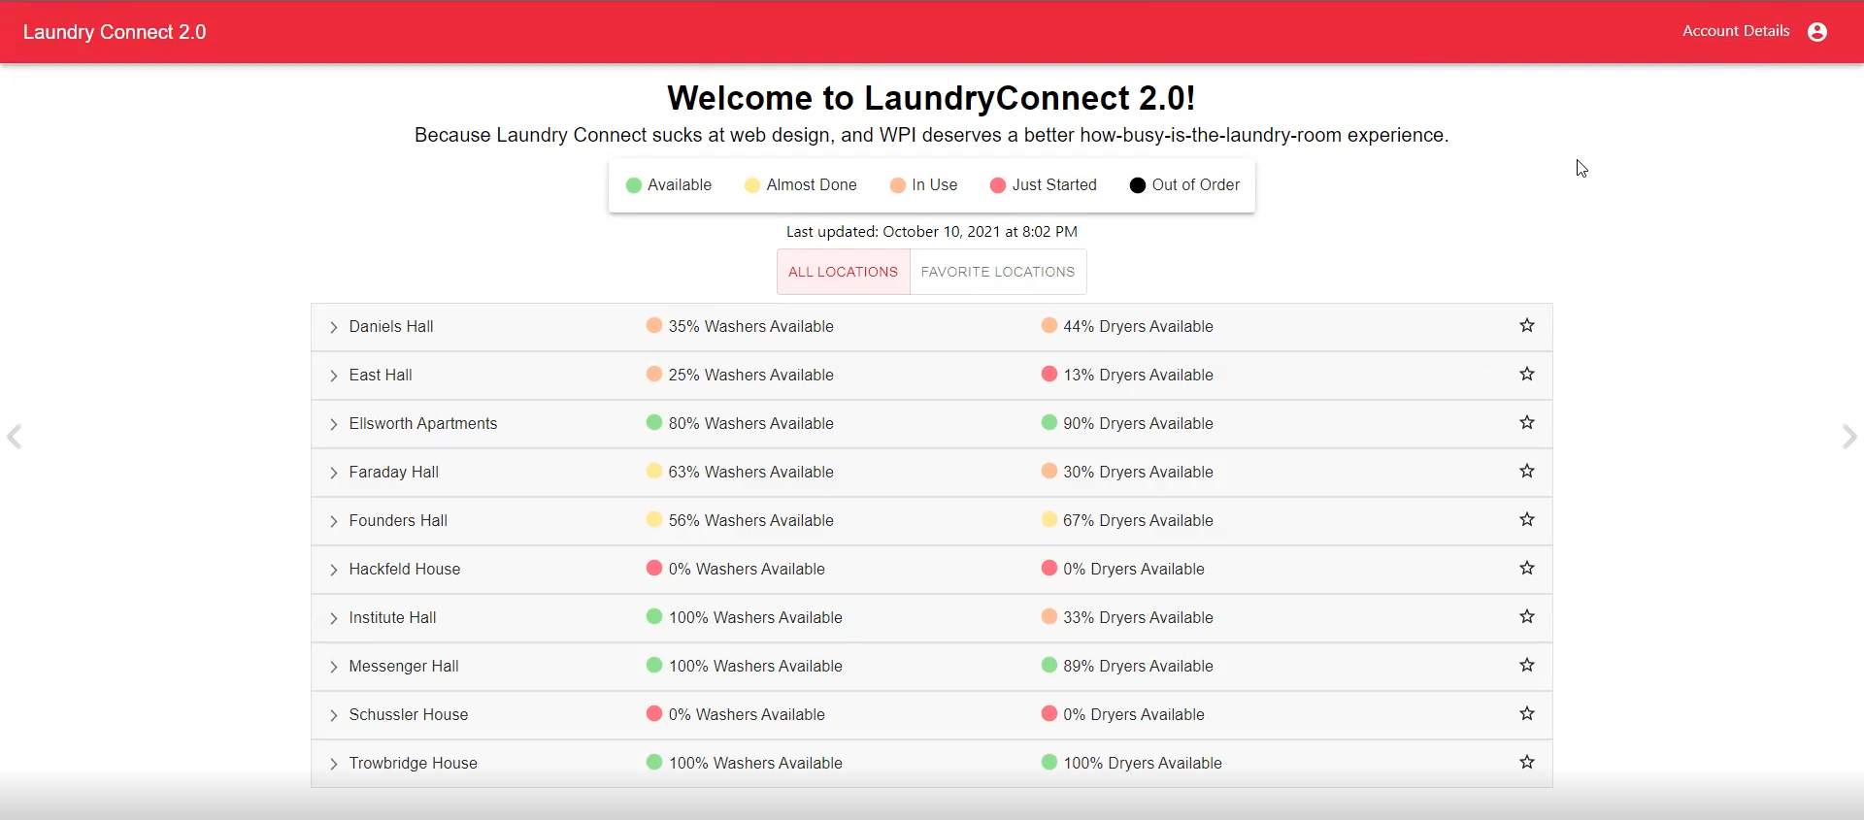Click the Founders Hall washer status dot

pyautogui.click(x=654, y=519)
